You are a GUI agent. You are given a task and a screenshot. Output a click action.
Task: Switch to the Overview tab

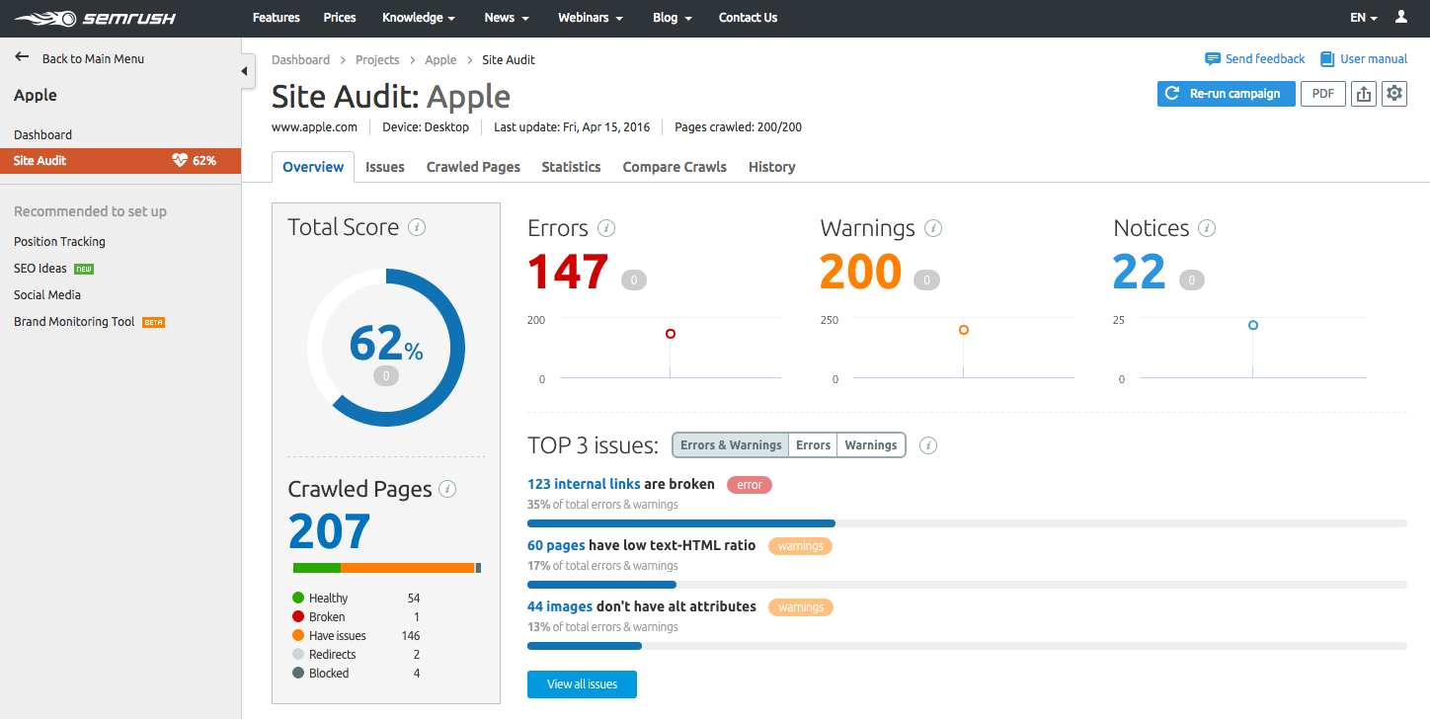(313, 167)
